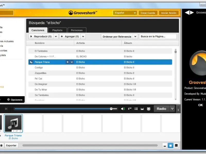Play the selected Parque Triana row icon
The height and width of the screenshot is (154, 206).
tap(31, 62)
